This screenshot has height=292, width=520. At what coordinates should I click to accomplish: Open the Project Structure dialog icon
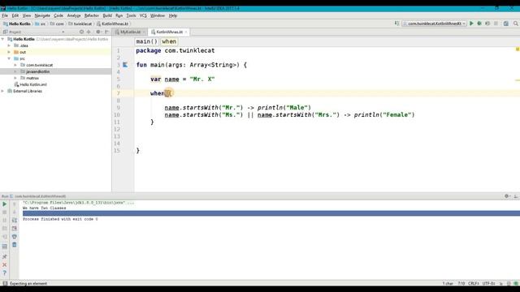click(x=505, y=24)
